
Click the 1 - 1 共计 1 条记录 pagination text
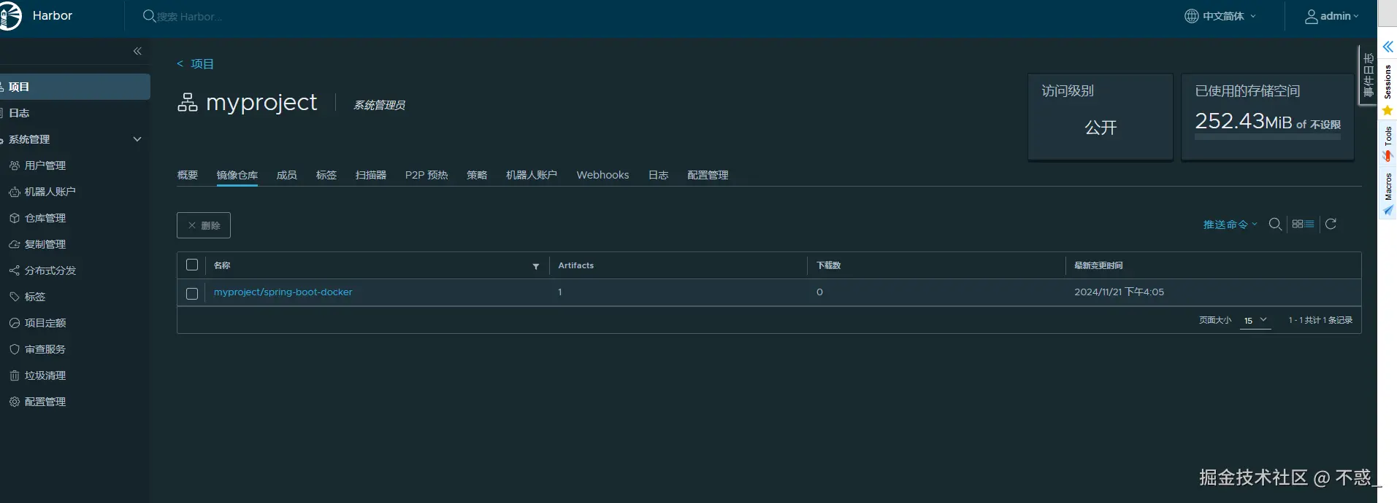1320,320
